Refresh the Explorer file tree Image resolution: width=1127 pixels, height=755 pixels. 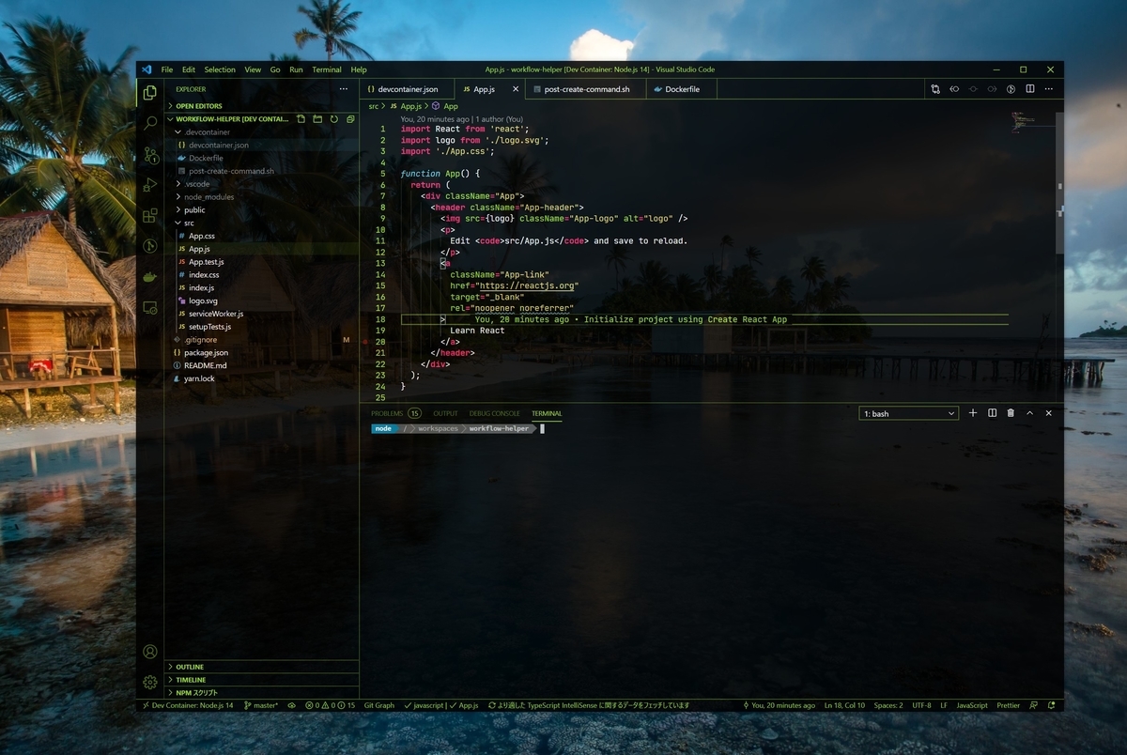tap(333, 119)
